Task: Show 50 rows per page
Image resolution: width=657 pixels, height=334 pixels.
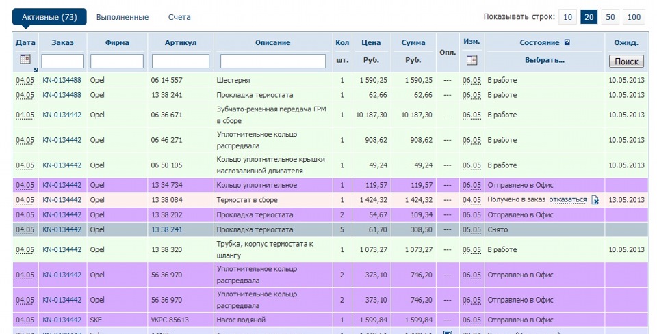Action: [610, 17]
